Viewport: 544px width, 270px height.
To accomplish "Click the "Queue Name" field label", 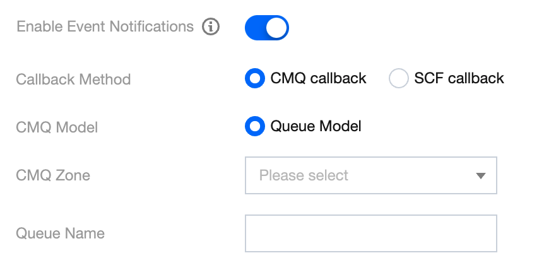I will 60,233.
